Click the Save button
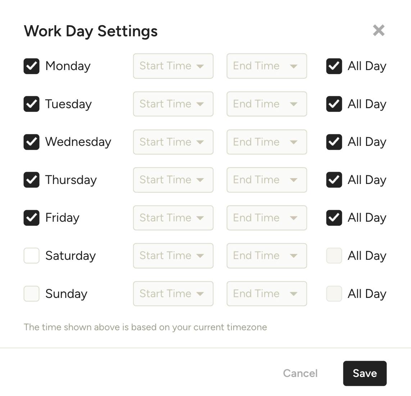411x396 pixels. [x=365, y=373]
